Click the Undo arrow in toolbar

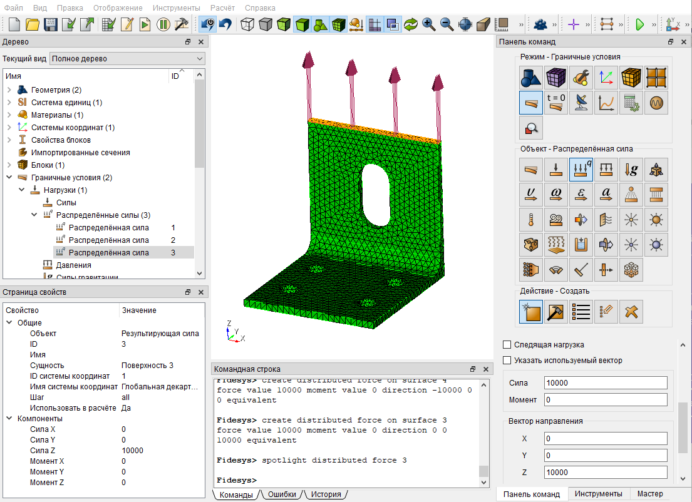click(225, 24)
